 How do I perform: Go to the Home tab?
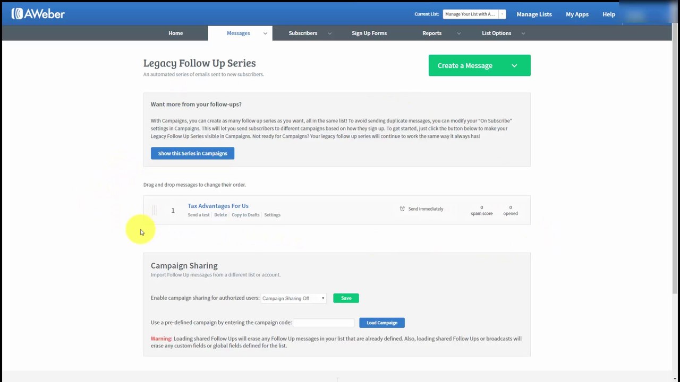(x=175, y=33)
